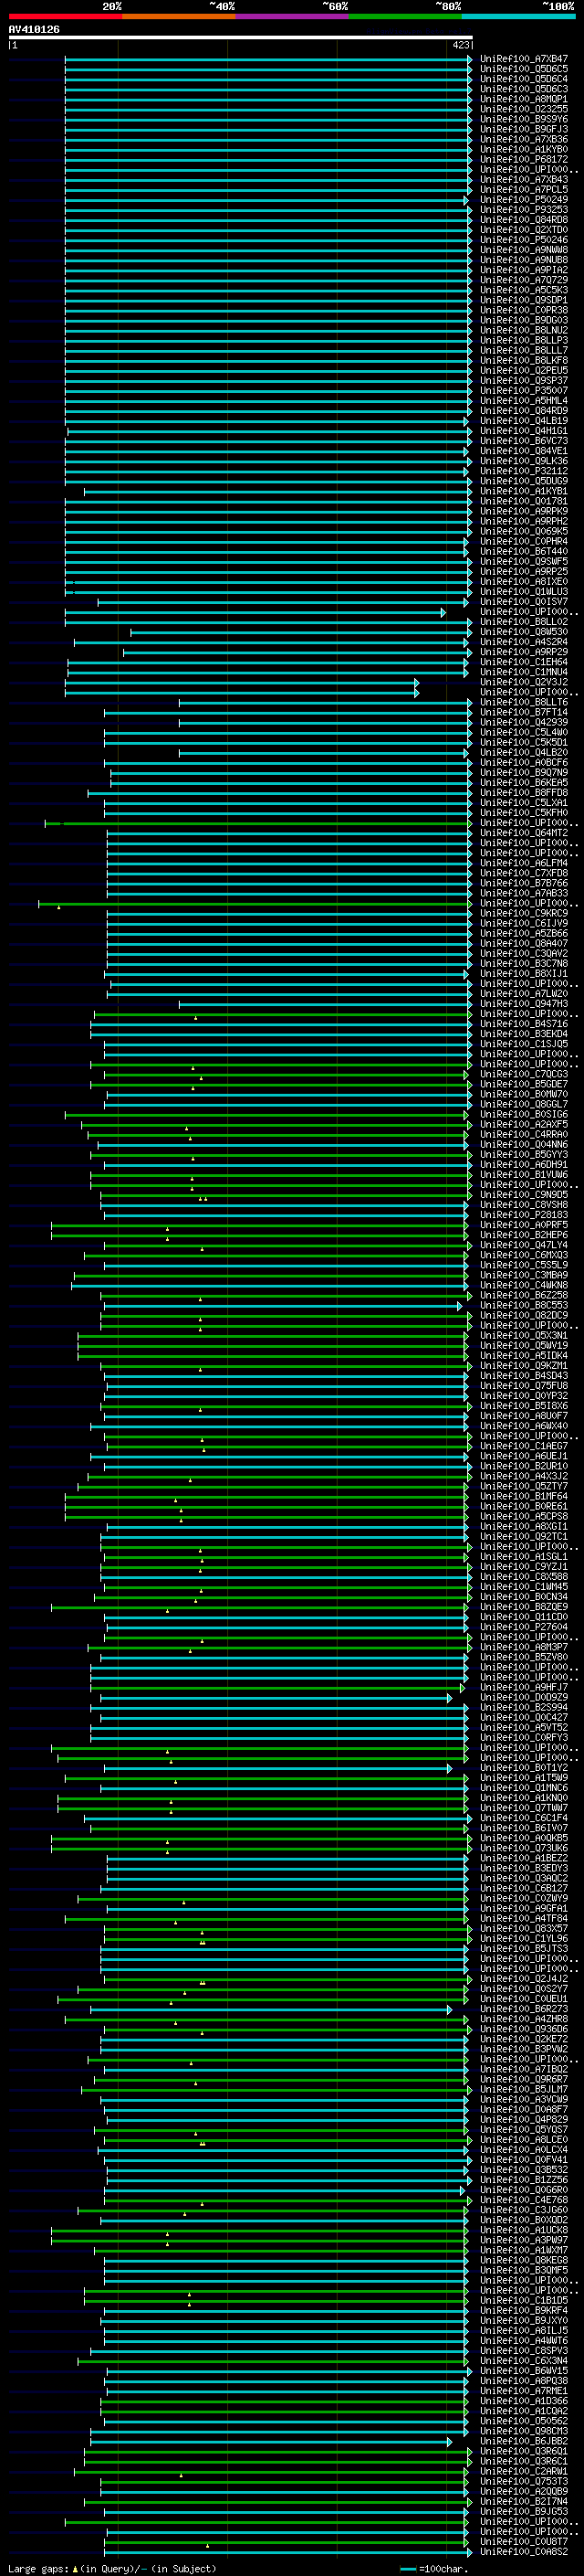Select hit UniRef100_P32112
The image size is (584, 2576).
tap(524, 471)
